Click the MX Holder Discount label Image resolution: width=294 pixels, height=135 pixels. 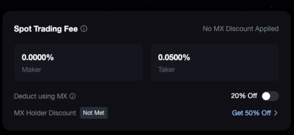pos(45,113)
